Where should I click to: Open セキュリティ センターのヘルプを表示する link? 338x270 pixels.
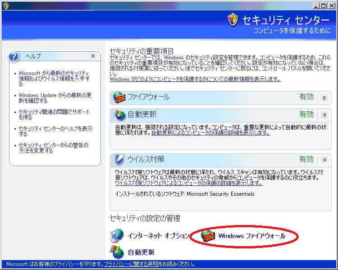click(55, 131)
